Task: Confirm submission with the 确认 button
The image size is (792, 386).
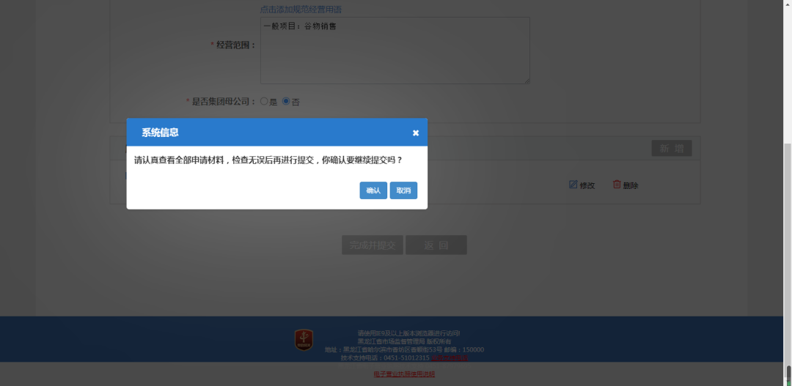Action: [x=373, y=190]
